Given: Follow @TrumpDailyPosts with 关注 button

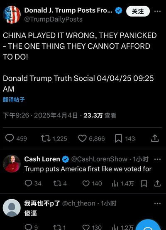Looking at the screenshot, I should pos(138,11).
